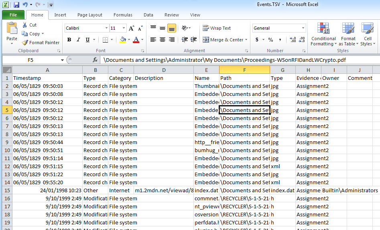Select column A header
380x230 pixels.
point(47,70)
